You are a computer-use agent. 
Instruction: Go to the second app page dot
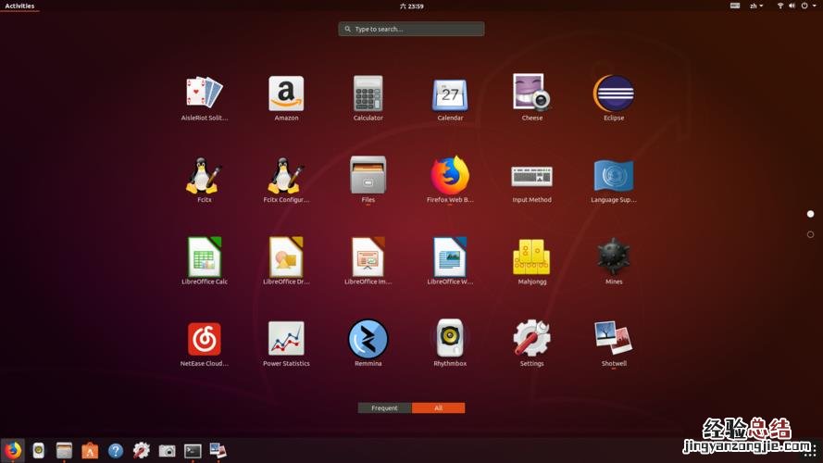810,234
